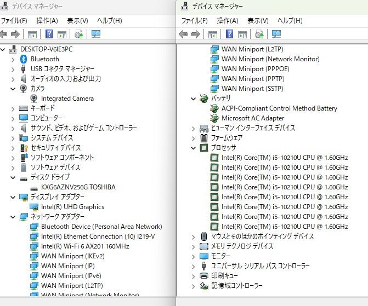Select WAN Miniport (IPv6) entry
Image resolution: width=368 pixels, height=306 pixels.
click(x=71, y=276)
